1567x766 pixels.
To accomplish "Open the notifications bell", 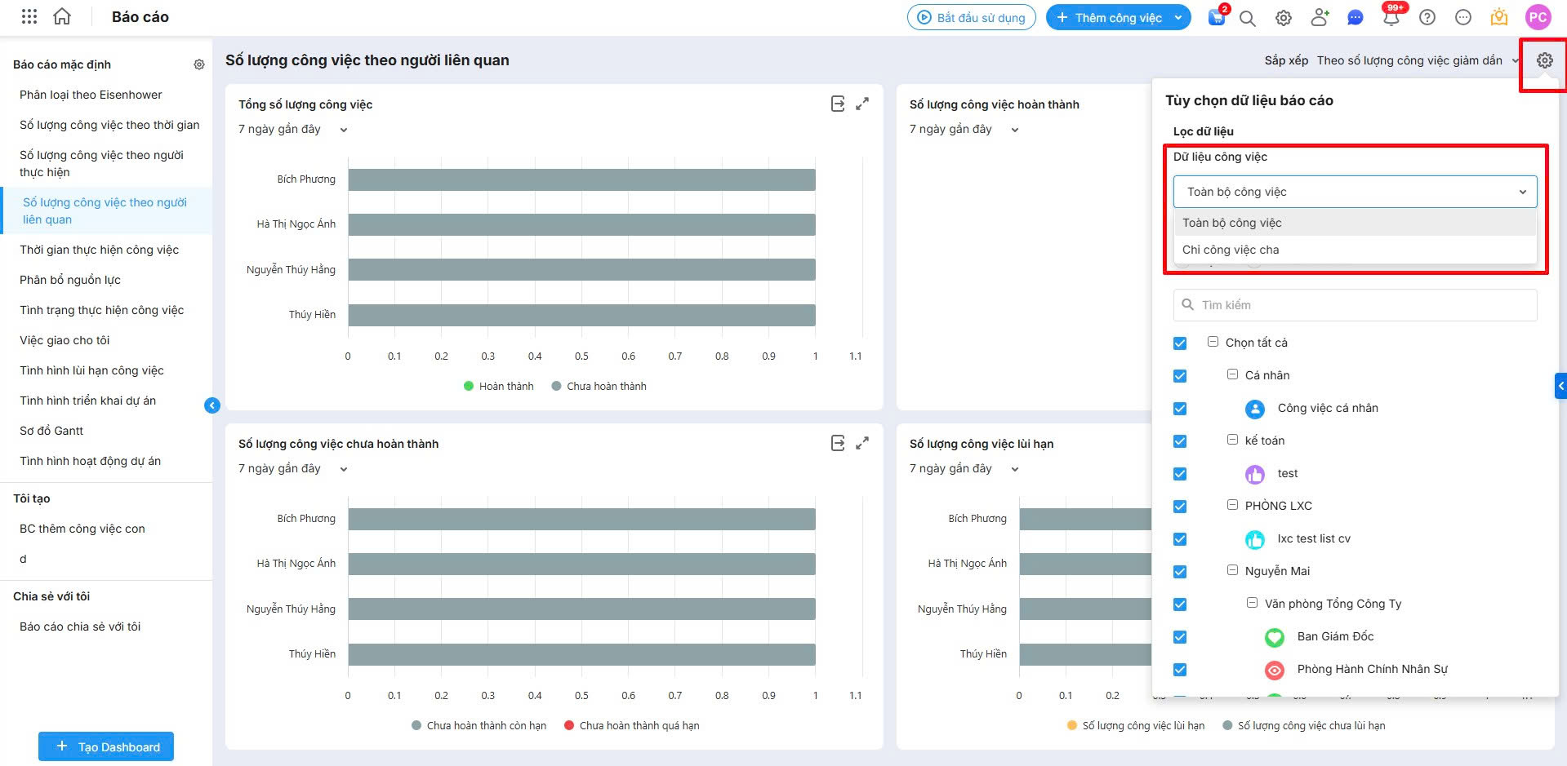I will pyautogui.click(x=1391, y=17).
